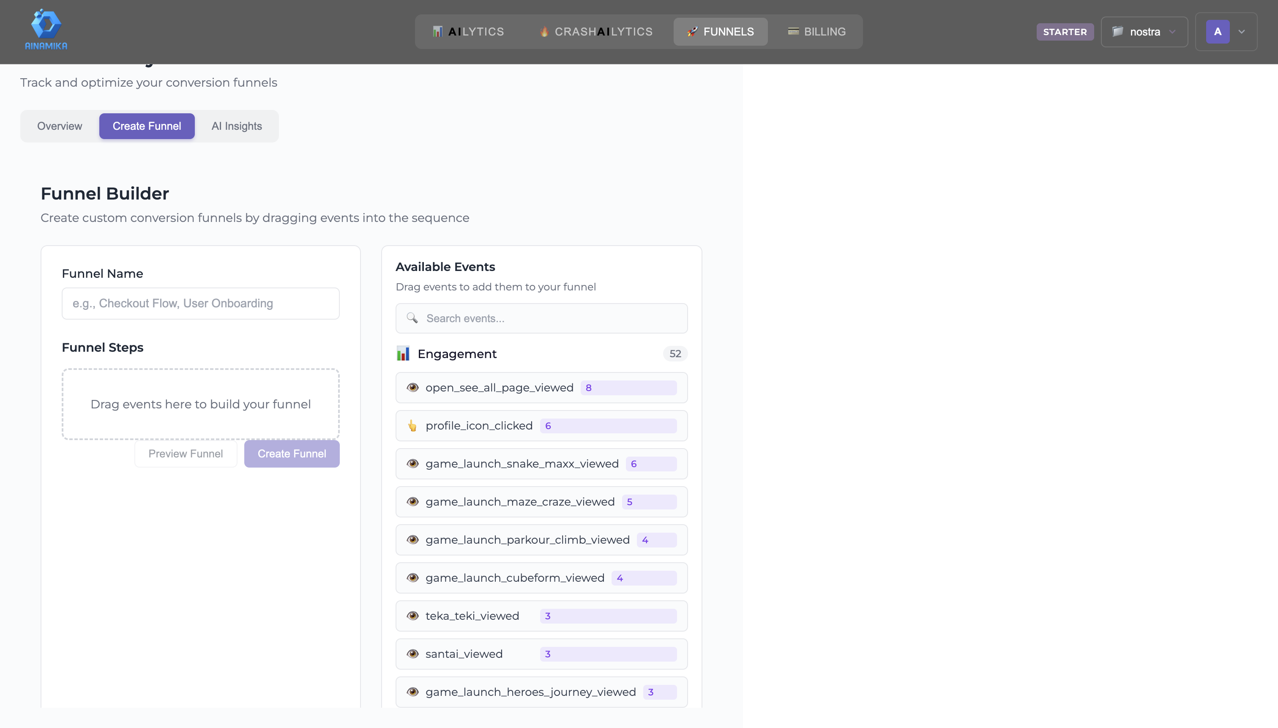
Task: Click the eye icon on santai_viewed event
Action: click(412, 654)
